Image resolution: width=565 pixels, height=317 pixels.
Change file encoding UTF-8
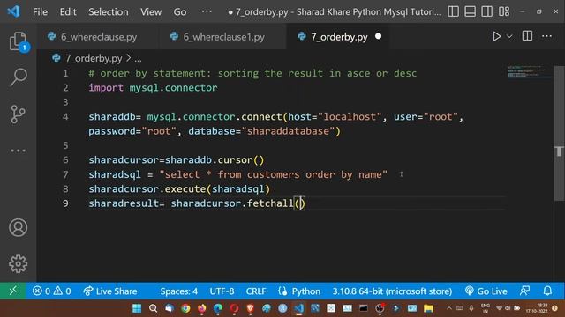coord(222,291)
